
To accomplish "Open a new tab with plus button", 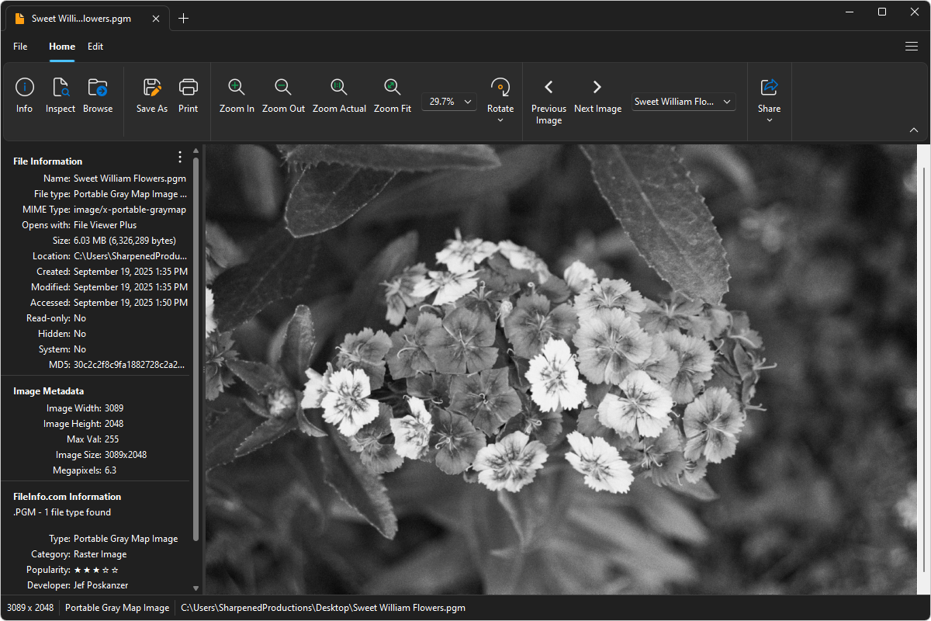I will pos(183,19).
